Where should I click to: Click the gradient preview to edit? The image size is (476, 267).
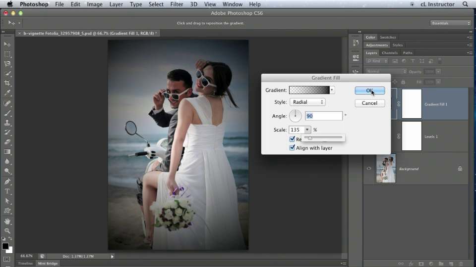[x=309, y=90]
